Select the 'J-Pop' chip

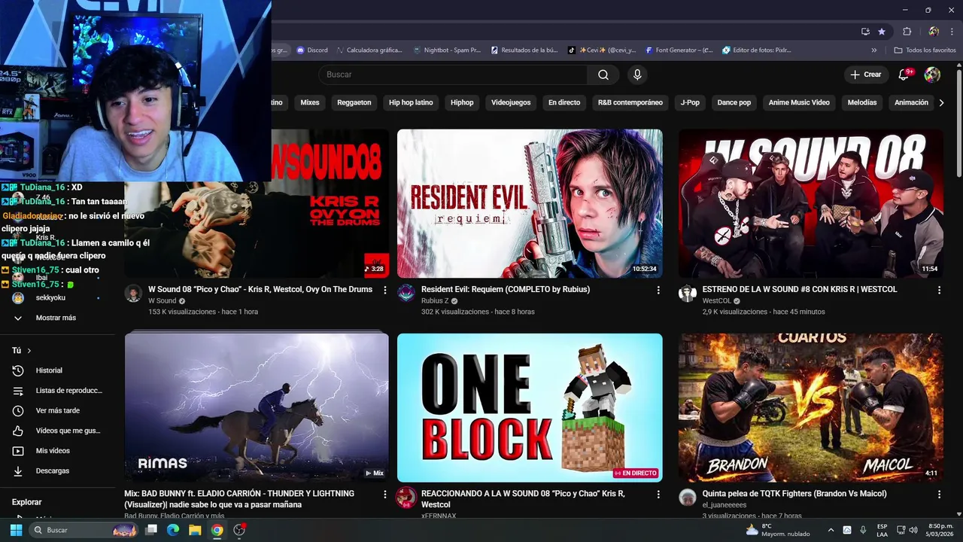tap(690, 102)
